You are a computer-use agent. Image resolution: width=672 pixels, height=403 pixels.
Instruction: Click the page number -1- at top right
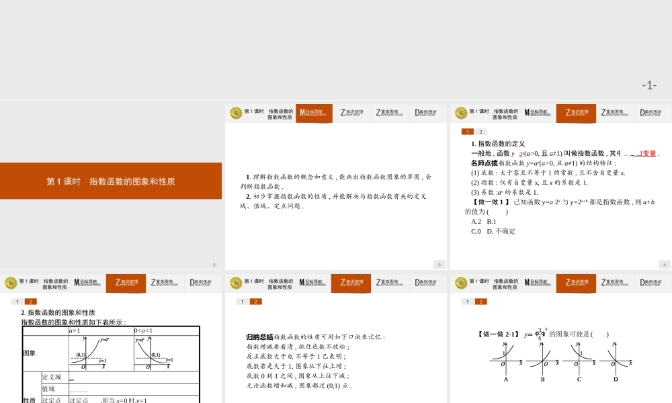pyautogui.click(x=648, y=84)
